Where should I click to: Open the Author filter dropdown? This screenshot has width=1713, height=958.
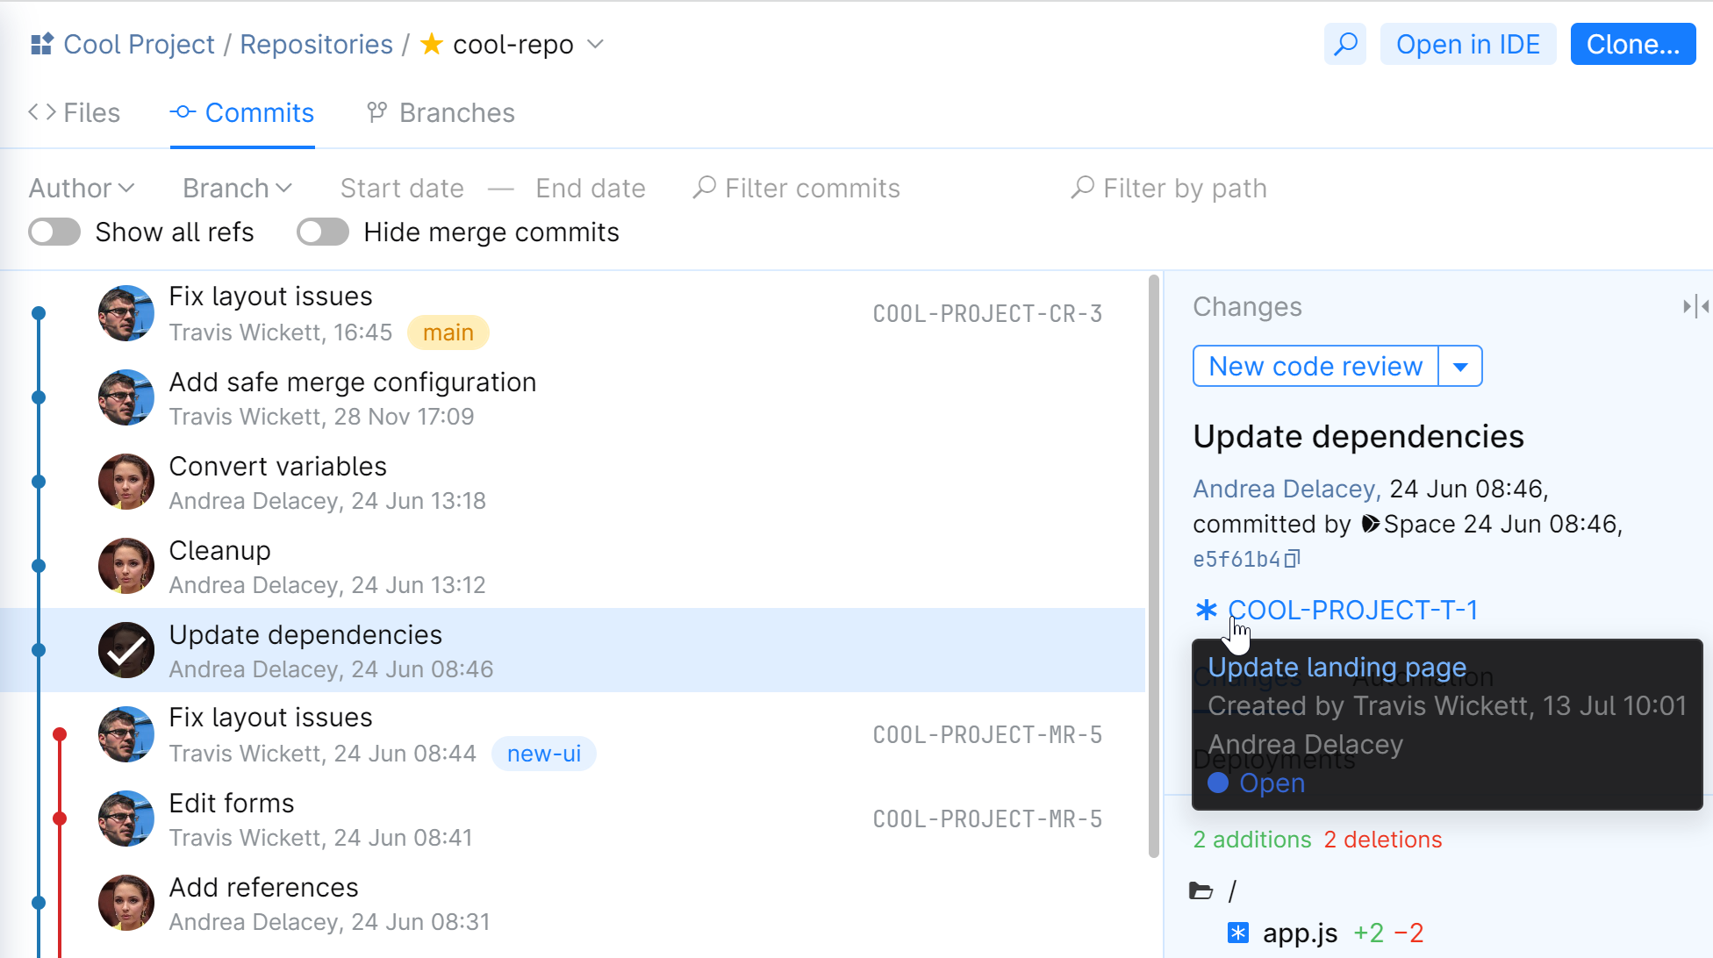[x=82, y=188]
